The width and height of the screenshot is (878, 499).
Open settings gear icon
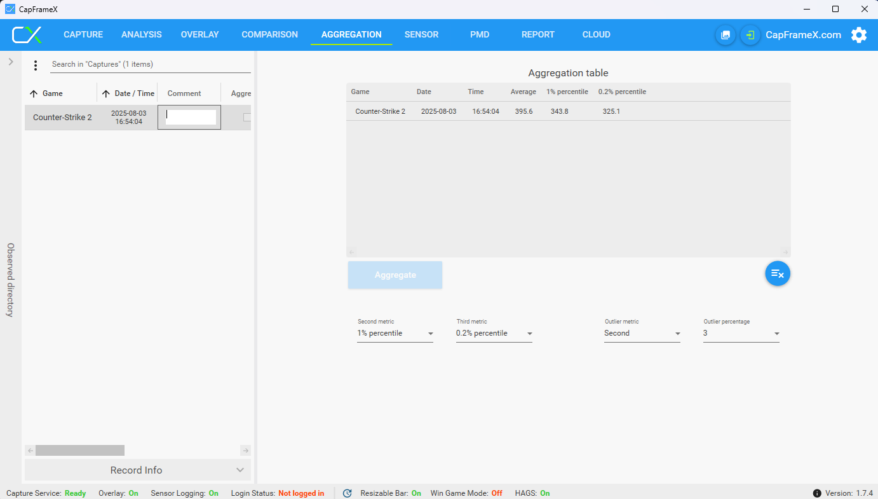pyautogui.click(x=859, y=35)
